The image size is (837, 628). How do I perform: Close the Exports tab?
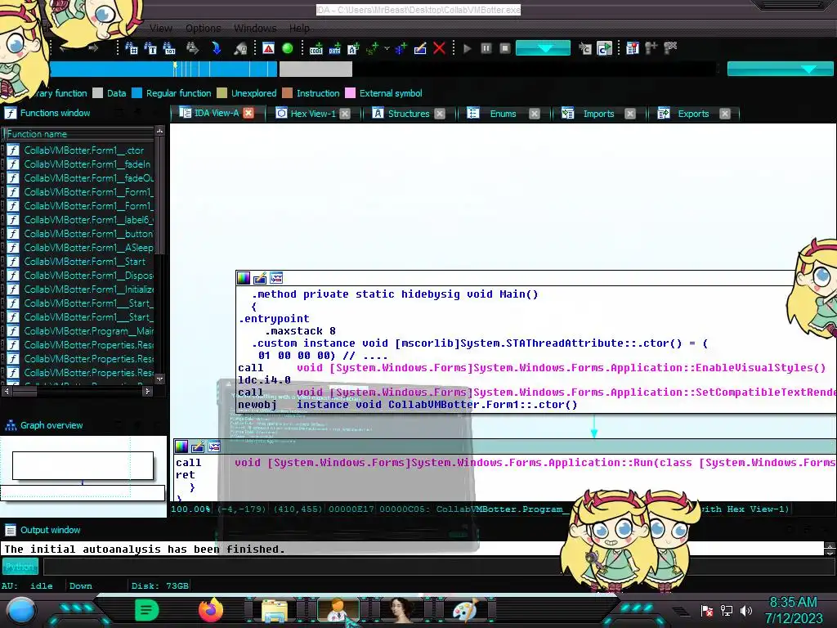click(724, 114)
